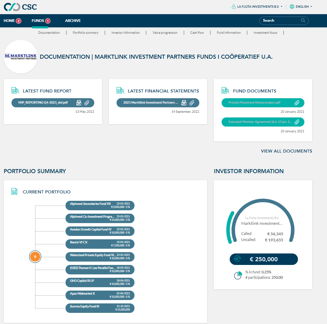Screen dimensions: 327x324
Task: Select GHO Capital III LP
Action: pos(100,282)
